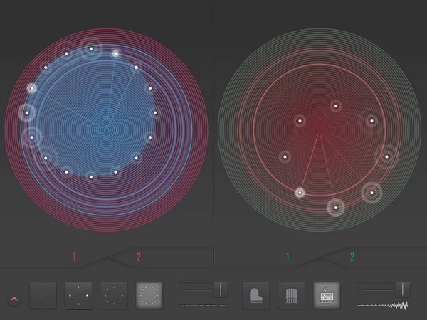
Task: Open green tab 2 on right panel
Action: 352,257
